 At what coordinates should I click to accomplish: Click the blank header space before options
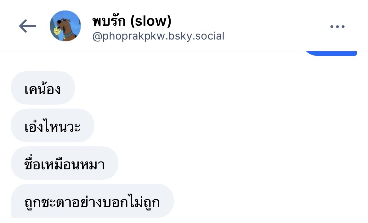[x=277, y=26]
